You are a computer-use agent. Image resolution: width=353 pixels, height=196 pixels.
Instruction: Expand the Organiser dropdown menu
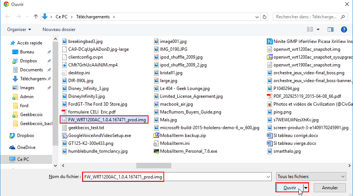click(x=19, y=29)
